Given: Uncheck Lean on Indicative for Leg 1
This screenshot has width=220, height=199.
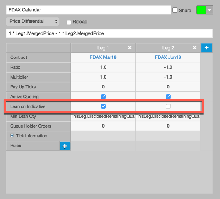Looking at the screenshot, I should click(103, 106).
